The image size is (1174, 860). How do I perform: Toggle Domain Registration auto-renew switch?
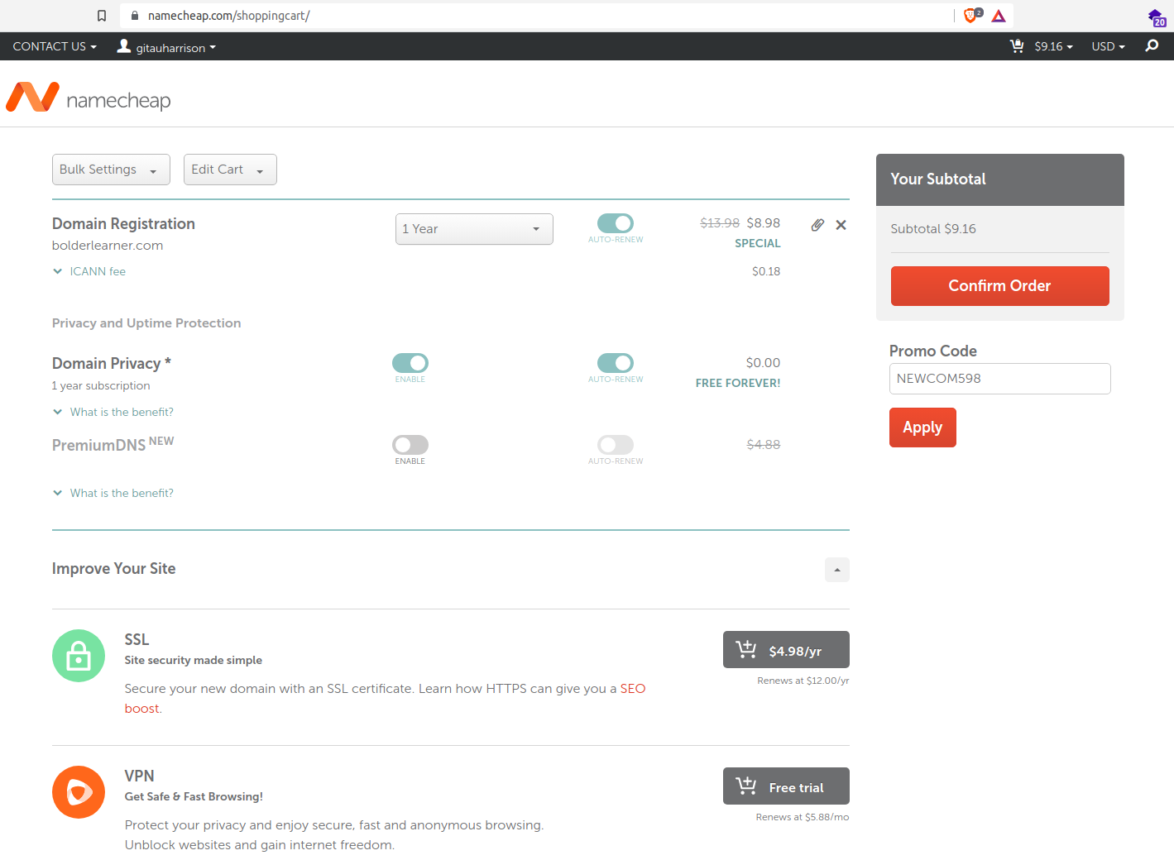(616, 223)
